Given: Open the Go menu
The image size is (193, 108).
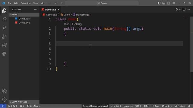Looking at the screenshot, I should pos(43,3).
